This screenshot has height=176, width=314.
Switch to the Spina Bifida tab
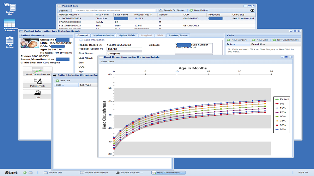pos(127,36)
